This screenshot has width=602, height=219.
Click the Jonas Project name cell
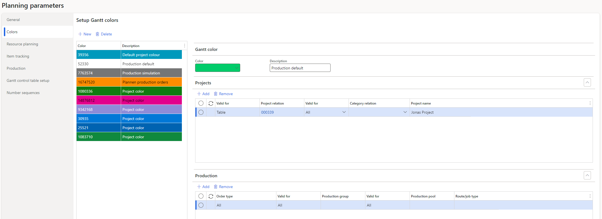[501, 112]
